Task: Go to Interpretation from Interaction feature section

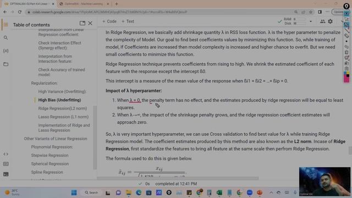Action: (x=55, y=59)
